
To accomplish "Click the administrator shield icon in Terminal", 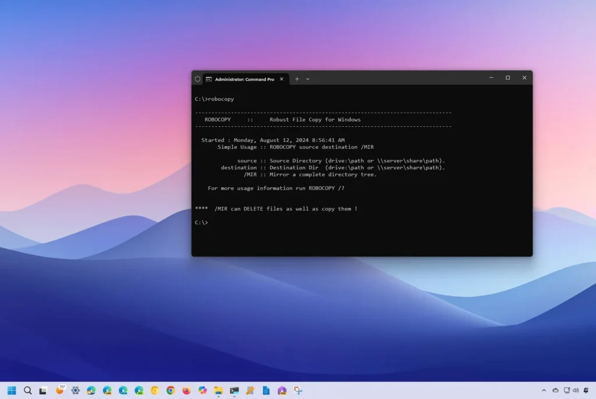I will tap(198, 79).
